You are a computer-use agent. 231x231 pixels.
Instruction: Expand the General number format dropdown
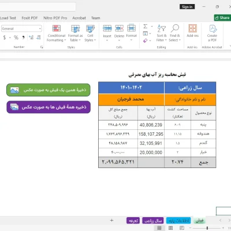tap(40, 28)
